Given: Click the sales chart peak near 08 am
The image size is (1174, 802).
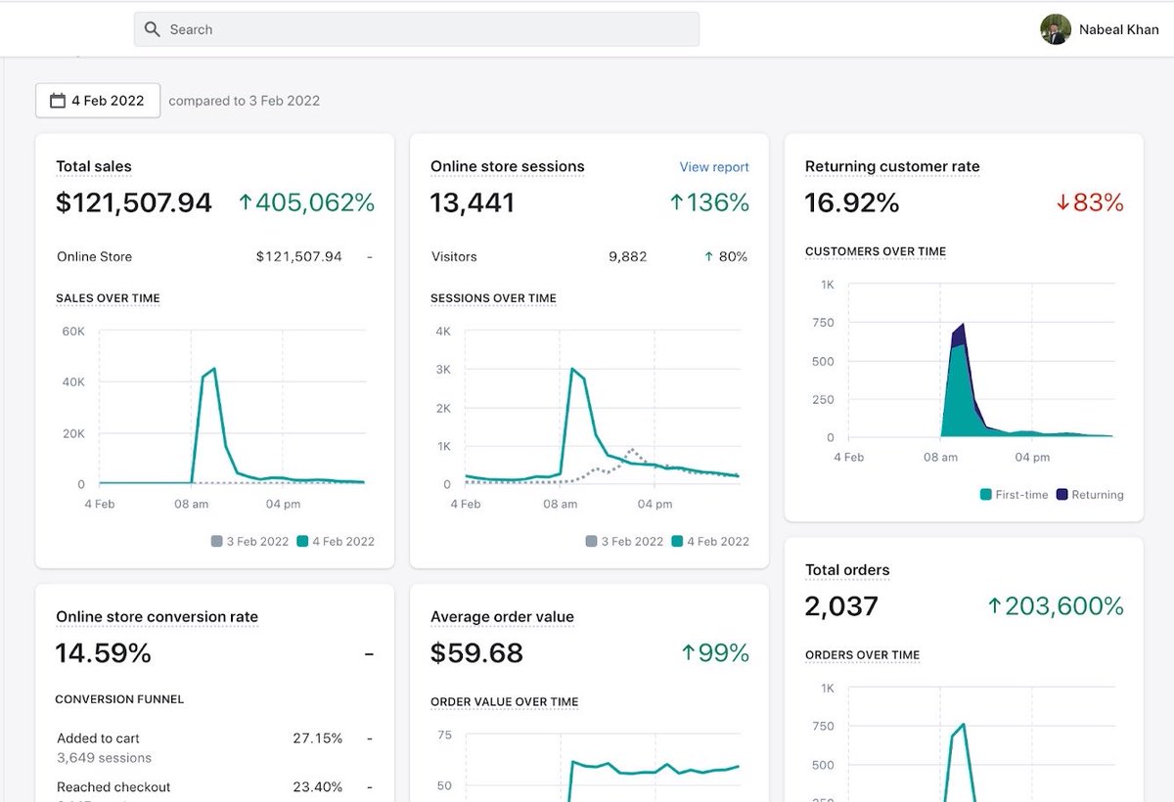Looking at the screenshot, I should point(213,370).
